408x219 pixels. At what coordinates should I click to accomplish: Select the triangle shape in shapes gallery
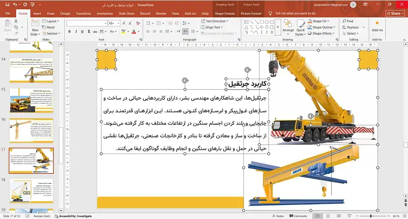click(246, 27)
